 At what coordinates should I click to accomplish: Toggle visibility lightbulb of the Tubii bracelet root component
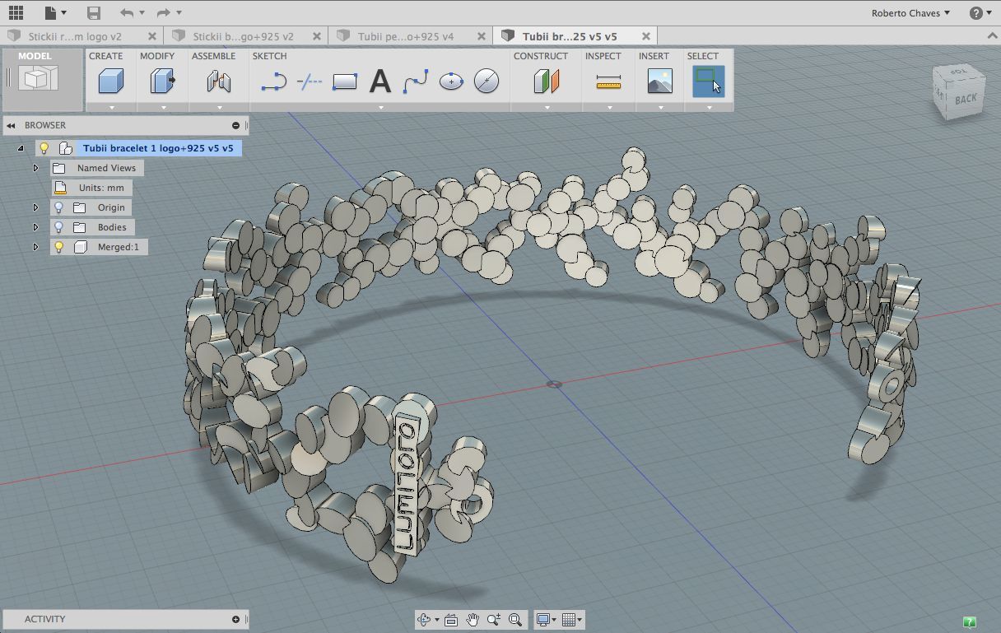[x=44, y=148]
